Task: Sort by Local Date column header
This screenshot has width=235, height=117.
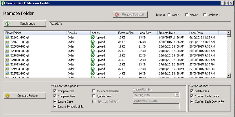Action: [203, 33]
